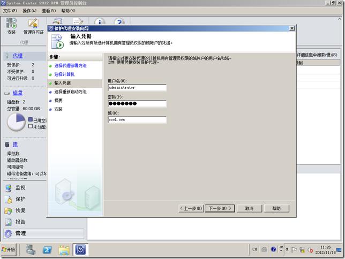The image size is (345, 259).
Task: Click the 恢复 folder icon
Action: [x=9, y=211]
